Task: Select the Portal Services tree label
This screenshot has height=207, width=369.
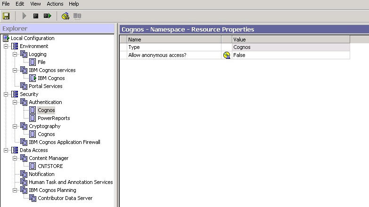Action: click(46, 86)
